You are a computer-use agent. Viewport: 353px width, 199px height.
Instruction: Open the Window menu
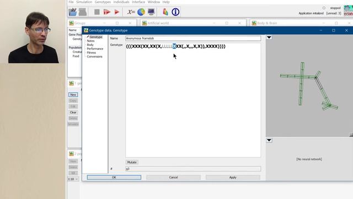coord(154,2)
